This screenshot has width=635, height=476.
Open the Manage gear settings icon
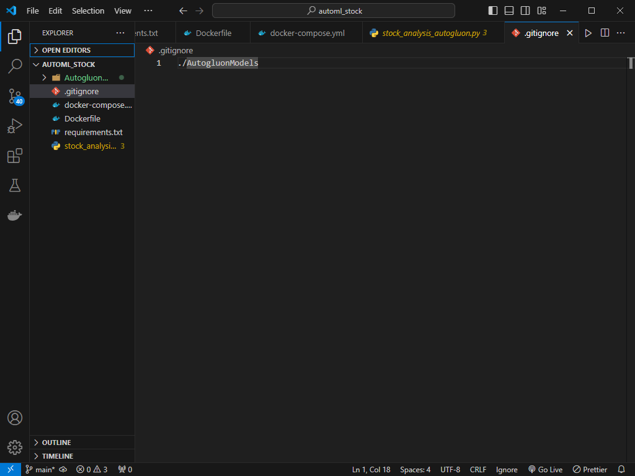point(15,447)
